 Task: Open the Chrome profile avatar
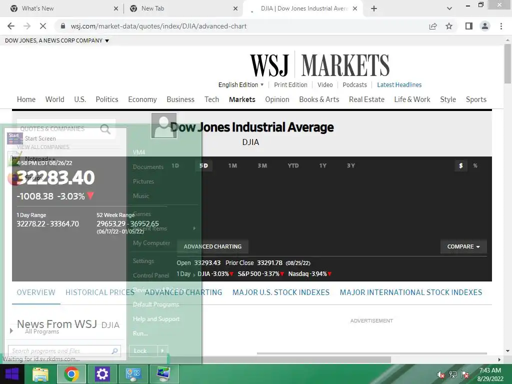pyautogui.click(x=485, y=26)
